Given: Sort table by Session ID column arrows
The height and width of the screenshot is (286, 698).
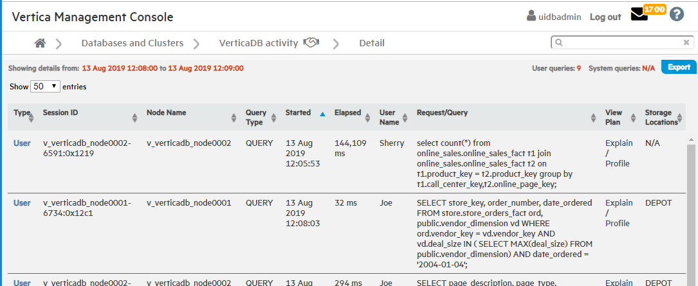Looking at the screenshot, I should click(134, 118).
